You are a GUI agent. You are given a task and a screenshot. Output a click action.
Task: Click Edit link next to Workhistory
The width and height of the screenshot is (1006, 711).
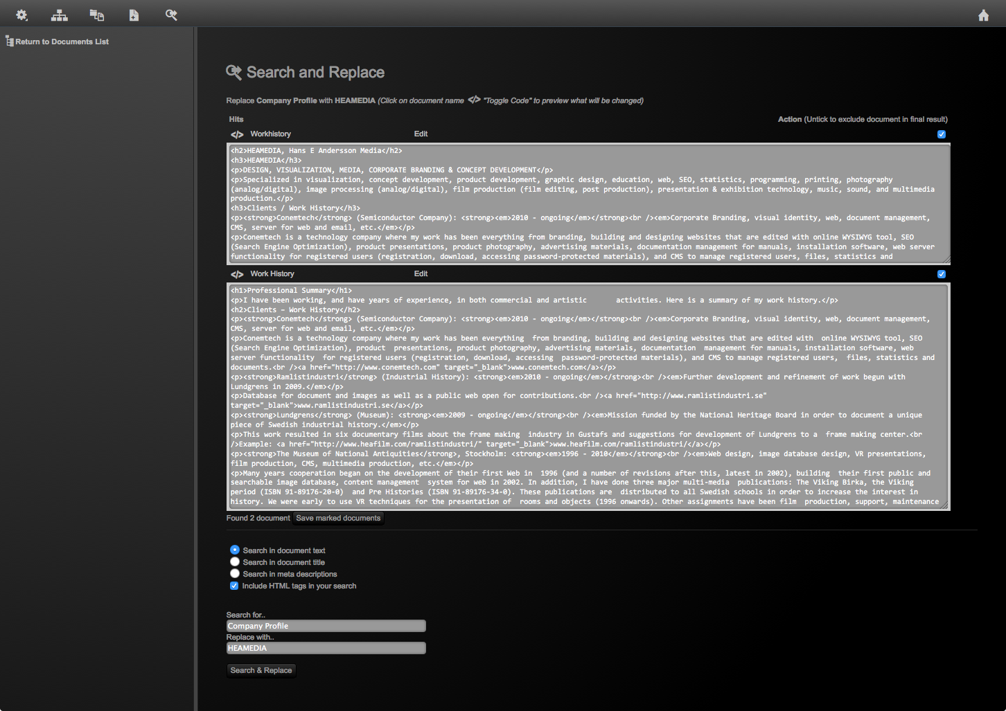[x=421, y=134]
